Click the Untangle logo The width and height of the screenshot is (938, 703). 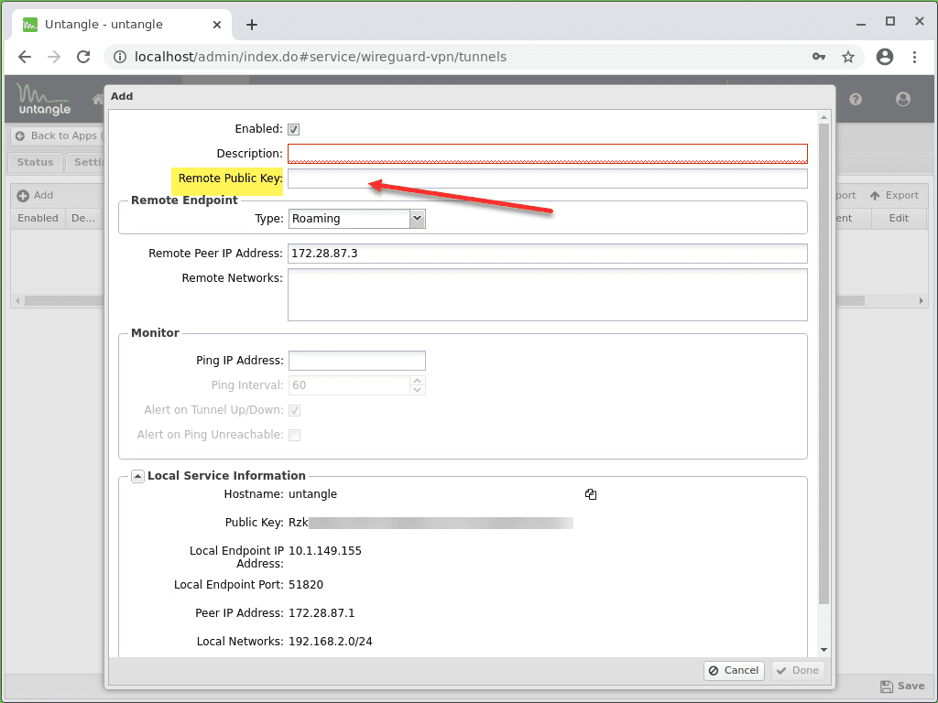tap(44, 99)
